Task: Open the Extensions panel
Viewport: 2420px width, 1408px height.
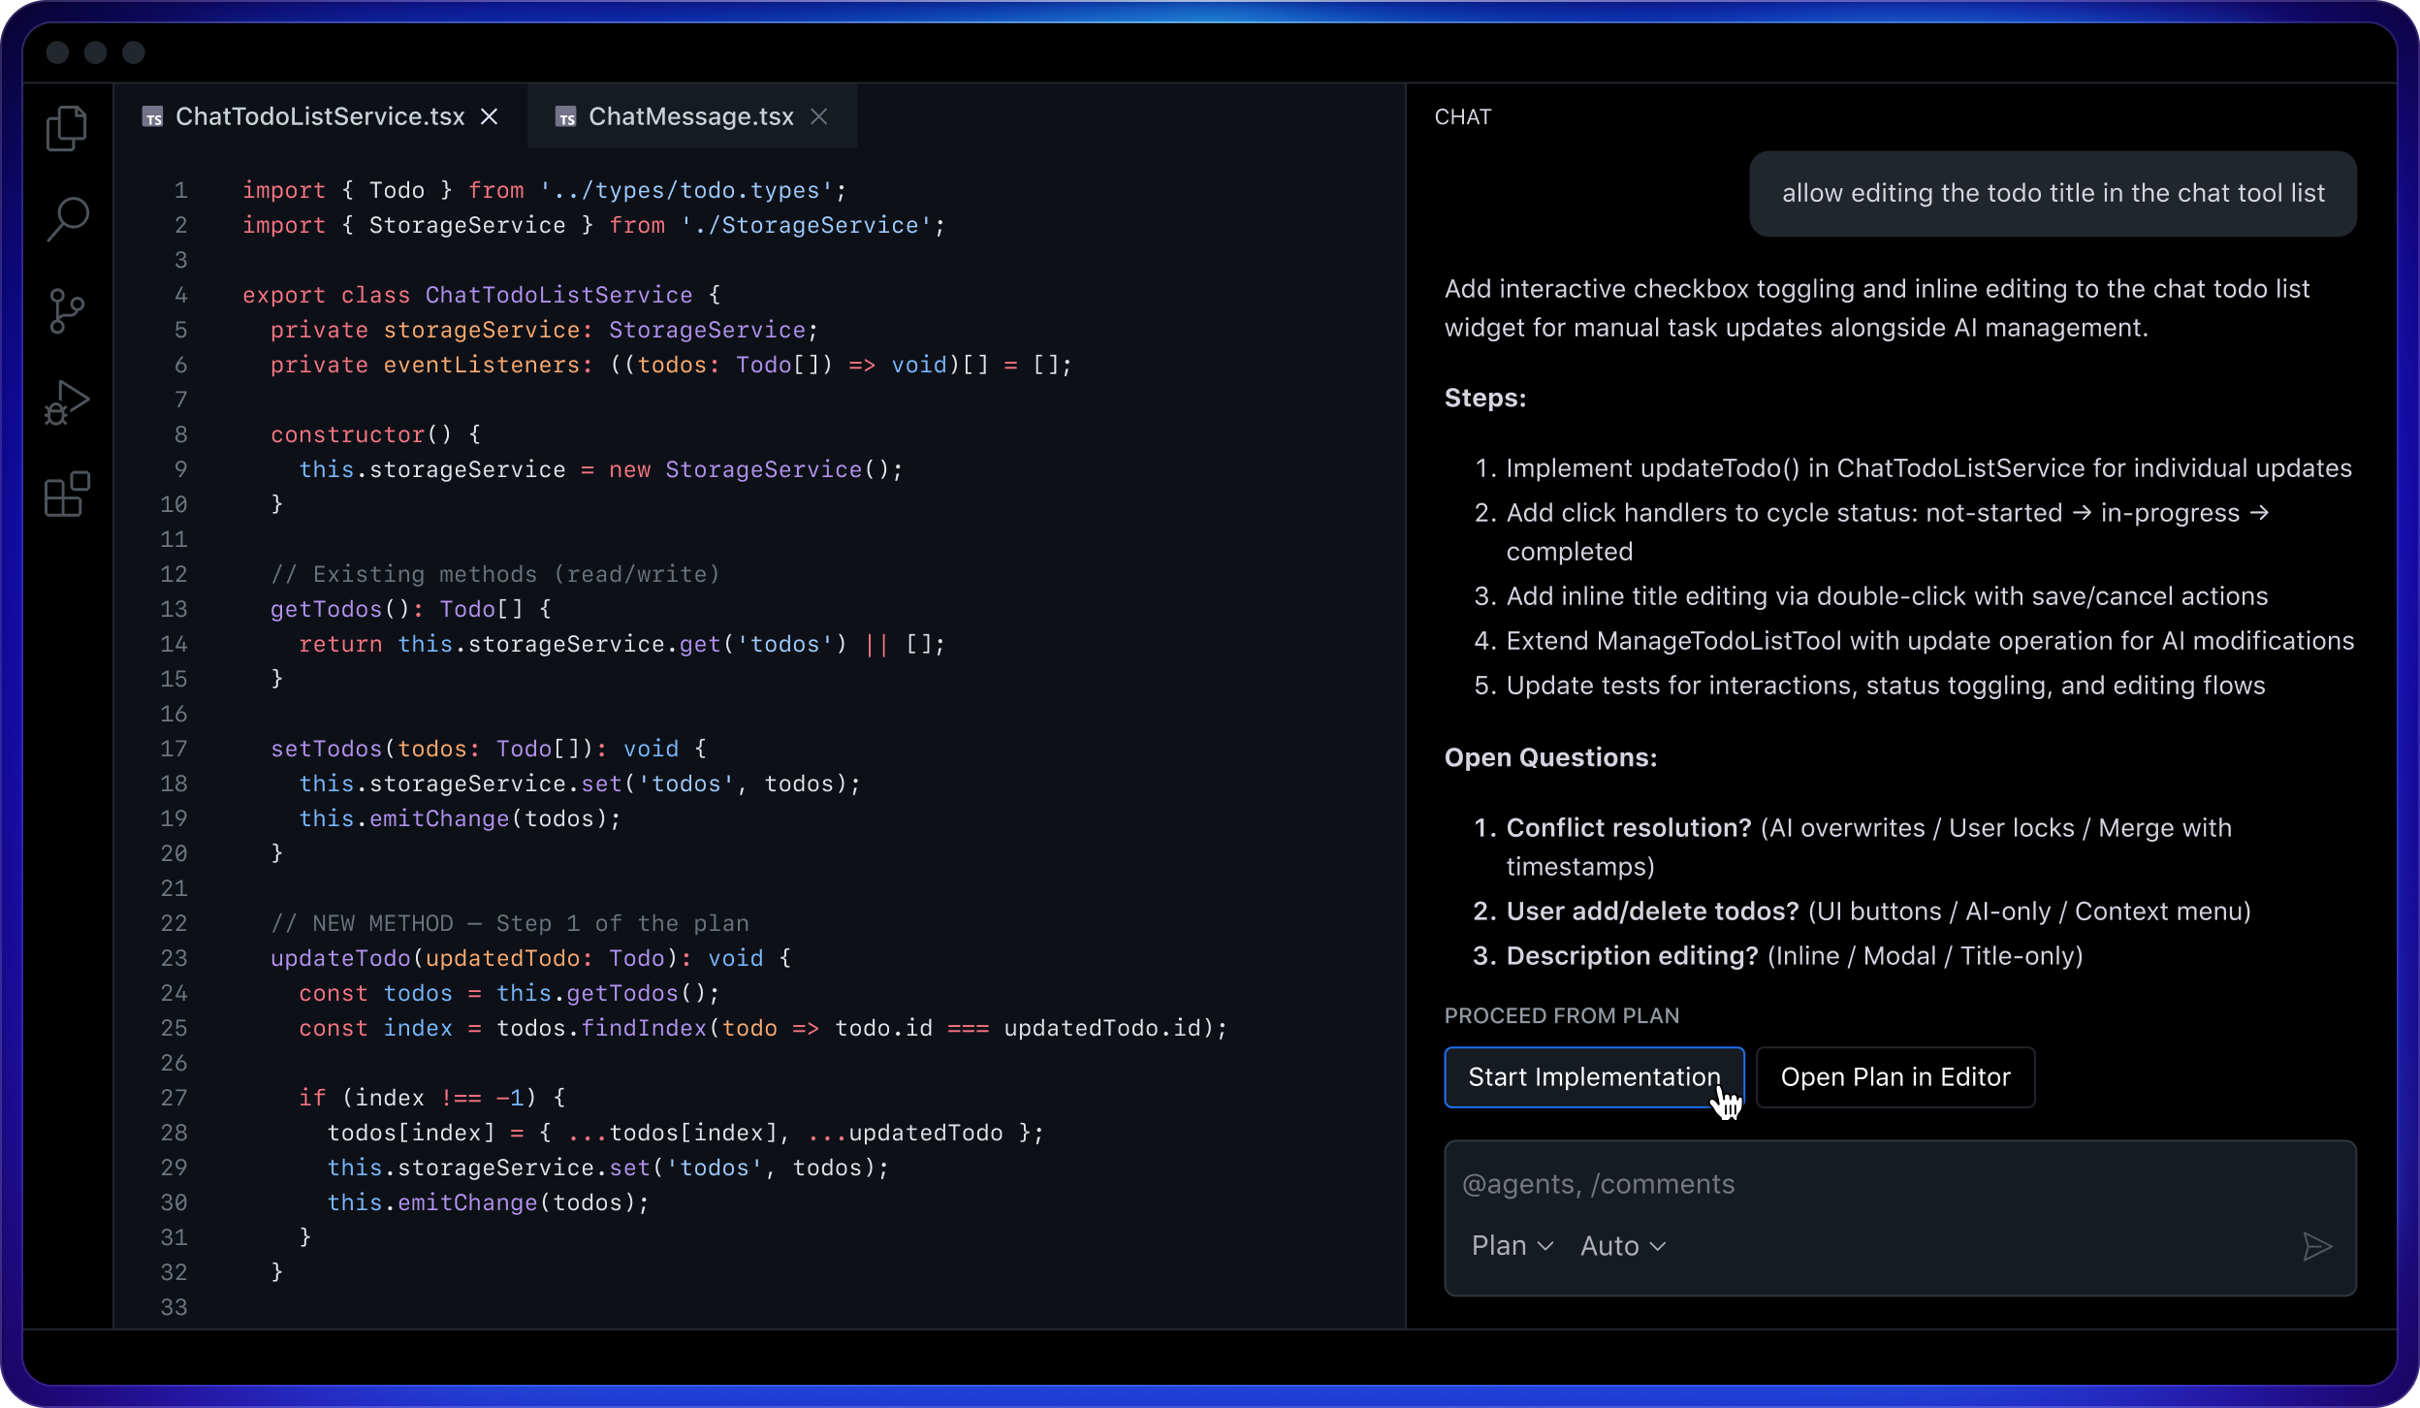Action: point(66,495)
